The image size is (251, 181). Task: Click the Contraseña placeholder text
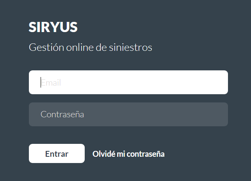point(62,115)
